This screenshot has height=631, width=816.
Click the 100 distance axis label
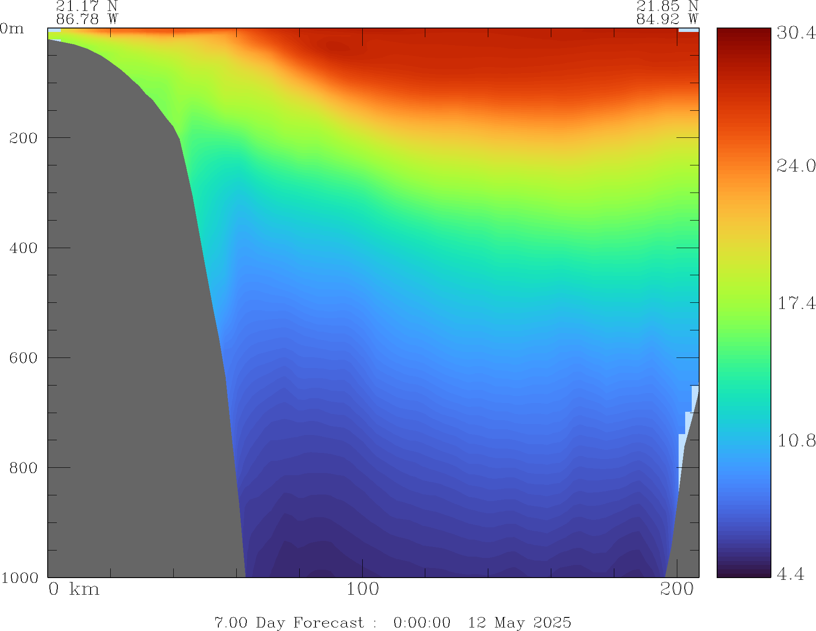point(362,589)
